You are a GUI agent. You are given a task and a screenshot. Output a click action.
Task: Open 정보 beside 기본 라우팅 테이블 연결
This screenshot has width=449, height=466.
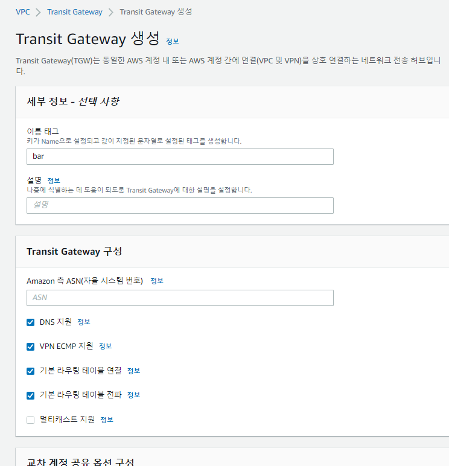(x=133, y=371)
